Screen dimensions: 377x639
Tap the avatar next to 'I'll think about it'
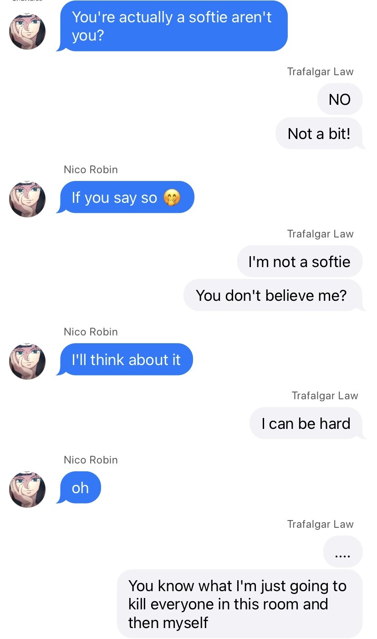click(x=27, y=361)
